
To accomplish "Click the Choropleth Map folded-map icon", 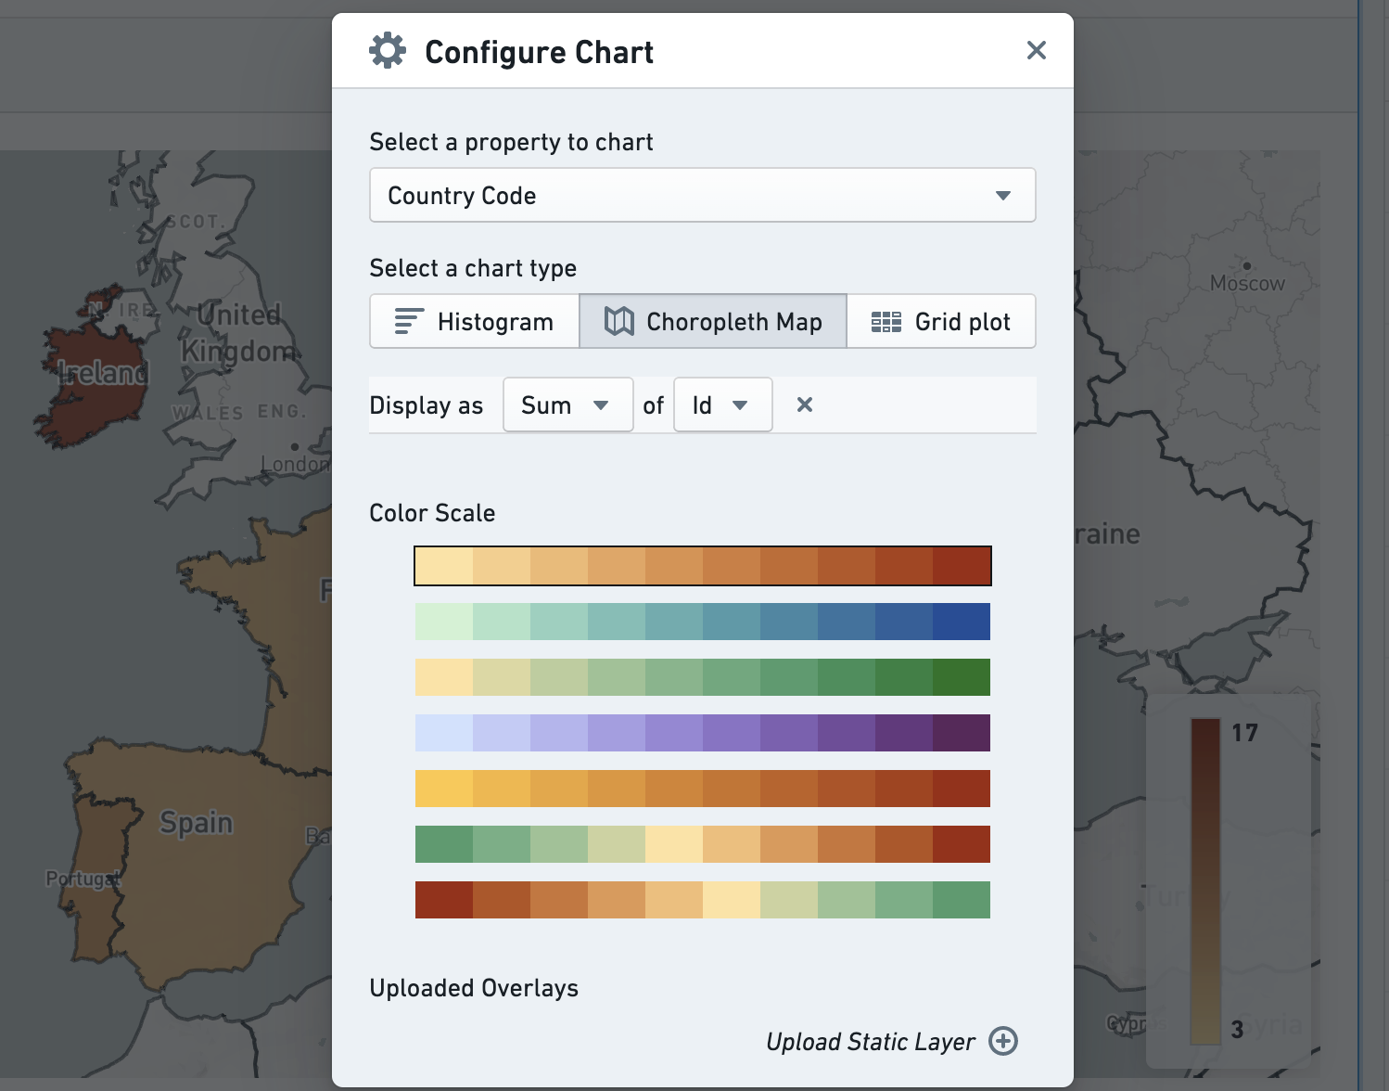I will [618, 322].
